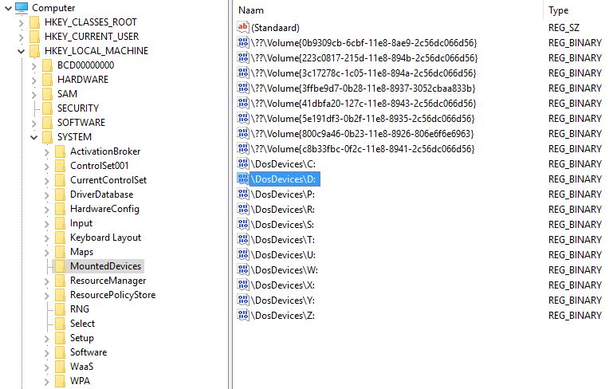Image resolution: width=609 pixels, height=389 pixels.
Task: Click the binary icon of \DosDevices\P: value
Action: [x=243, y=194]
